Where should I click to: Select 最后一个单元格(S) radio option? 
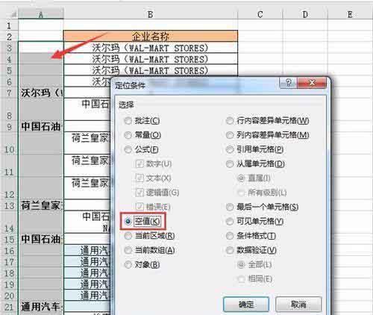[x=230, y=207]
